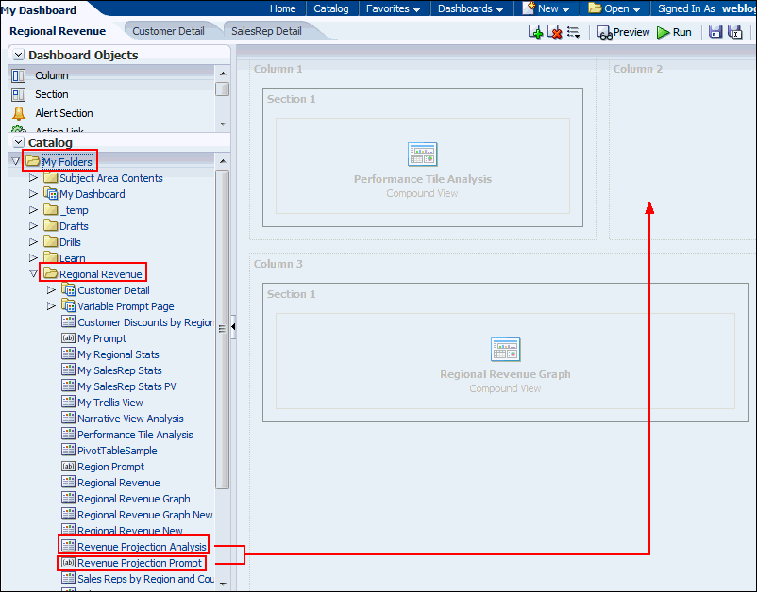Click the Revenue Projection Prompt item icon
Viewport: 757px width, 592px height.
click(x=69, y=562)
